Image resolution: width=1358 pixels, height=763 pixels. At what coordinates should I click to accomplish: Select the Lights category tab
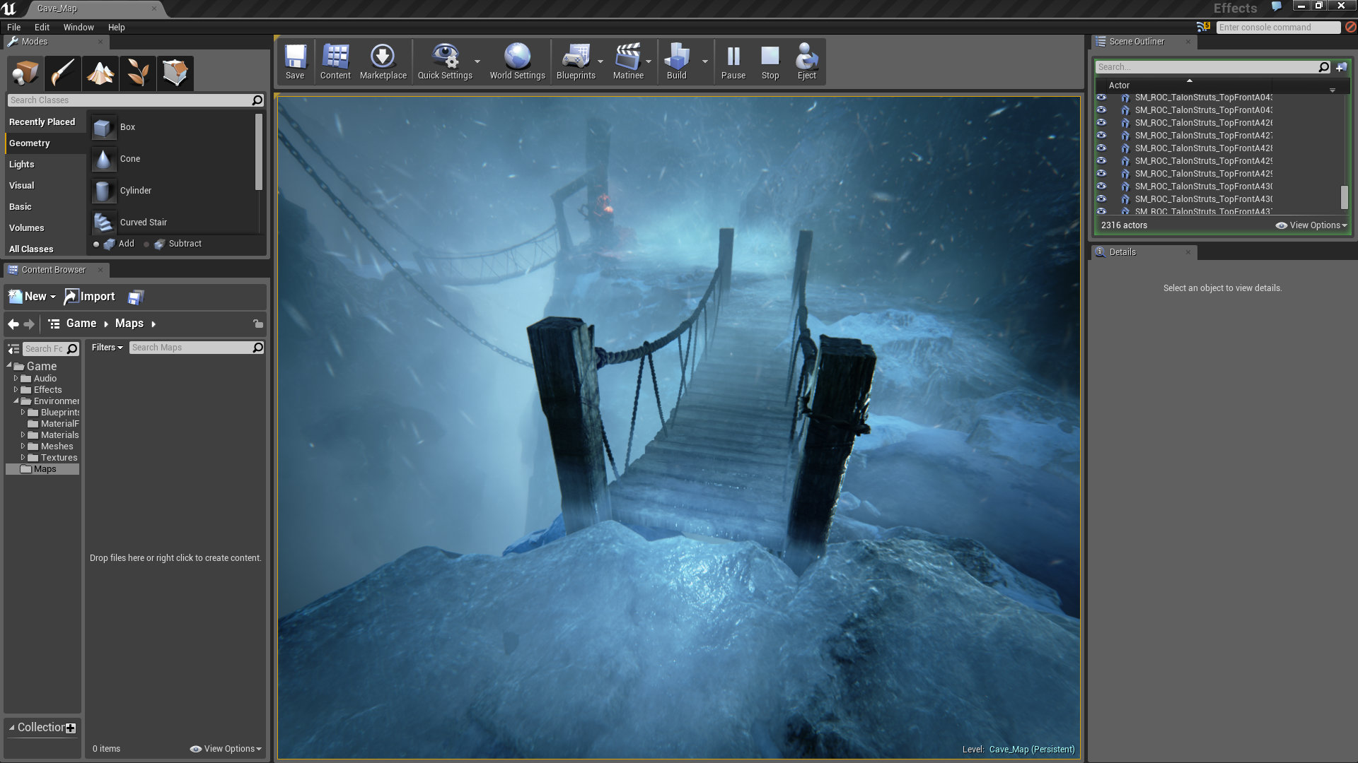pyautogui.click(x=22, y=164)
